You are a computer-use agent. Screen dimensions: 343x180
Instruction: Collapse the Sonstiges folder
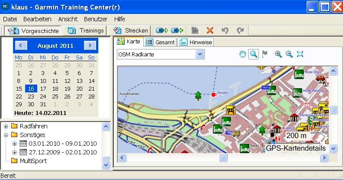click(6, 135)
